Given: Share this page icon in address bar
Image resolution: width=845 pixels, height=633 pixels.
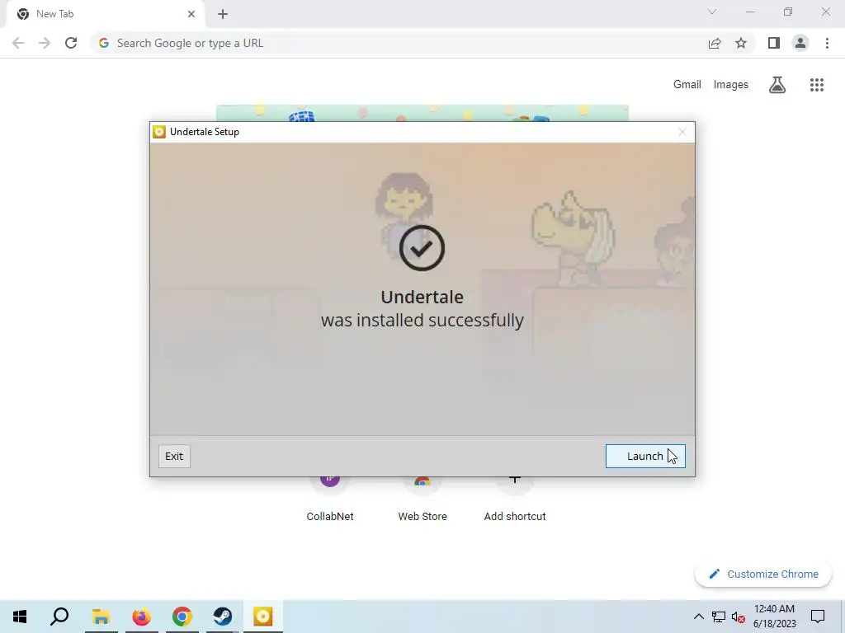Looking at the screenshot, I should point(715,43).
